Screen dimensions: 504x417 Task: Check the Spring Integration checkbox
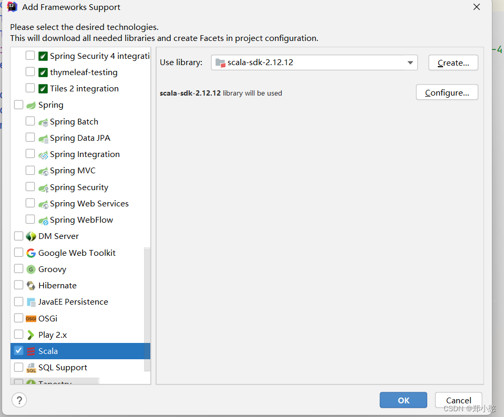tap(30, 153)
